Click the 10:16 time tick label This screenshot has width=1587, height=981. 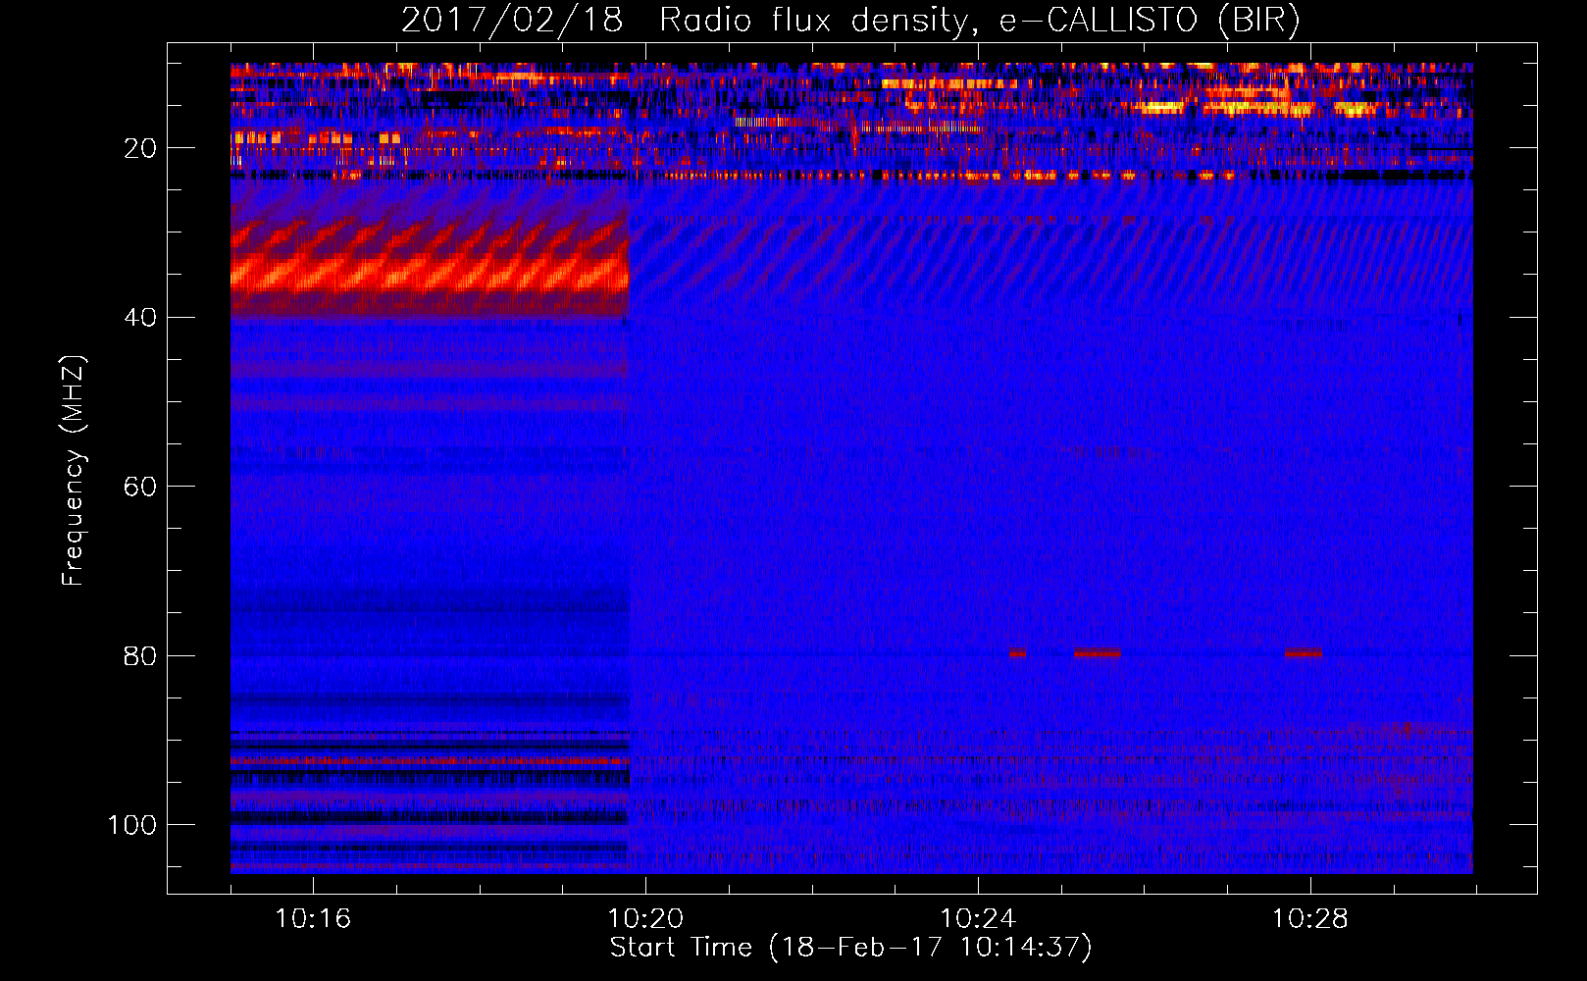click(x=313, y=919)
